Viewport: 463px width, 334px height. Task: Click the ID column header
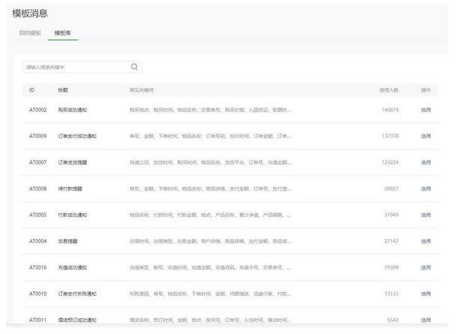[32, 90]
